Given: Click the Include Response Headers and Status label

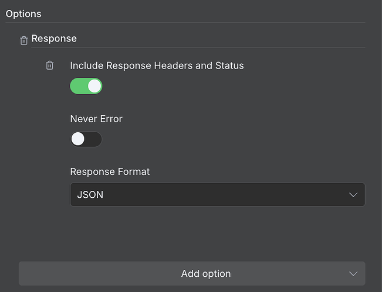Looking at the screenshot, I should (157, 66).
